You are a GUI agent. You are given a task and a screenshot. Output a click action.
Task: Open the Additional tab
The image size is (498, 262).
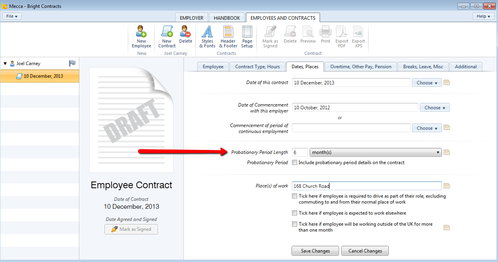pyautogui.click(x=466, y=67)
